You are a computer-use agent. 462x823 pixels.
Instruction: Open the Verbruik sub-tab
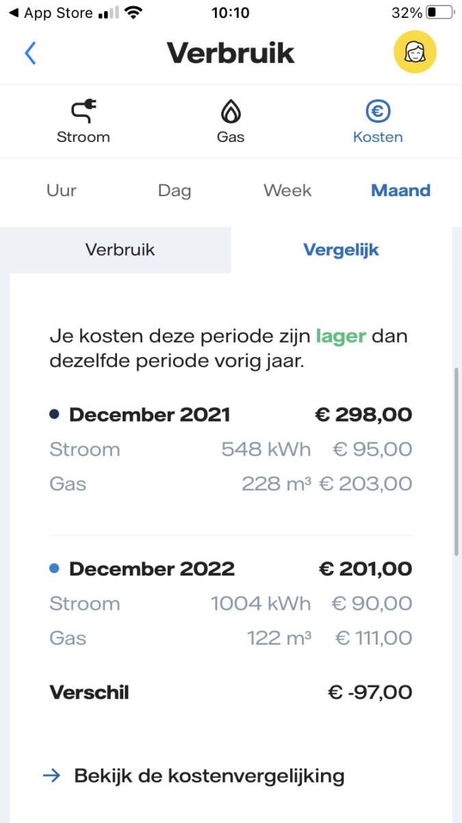(120, 250)
